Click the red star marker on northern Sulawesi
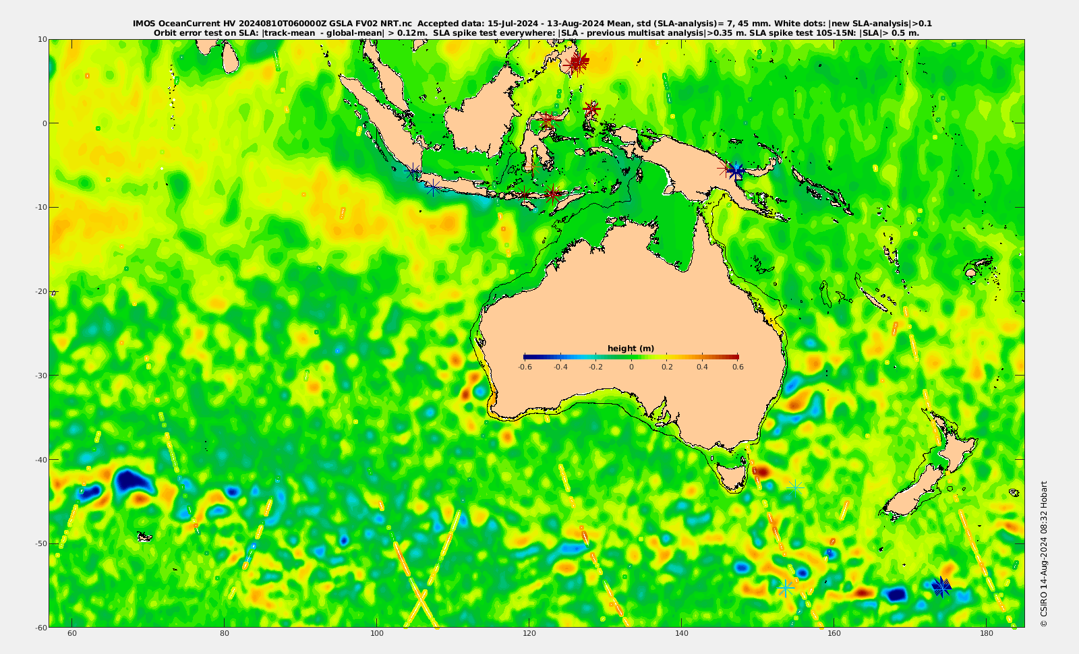This screenshot has width=1079, height=654. point(547,121)
